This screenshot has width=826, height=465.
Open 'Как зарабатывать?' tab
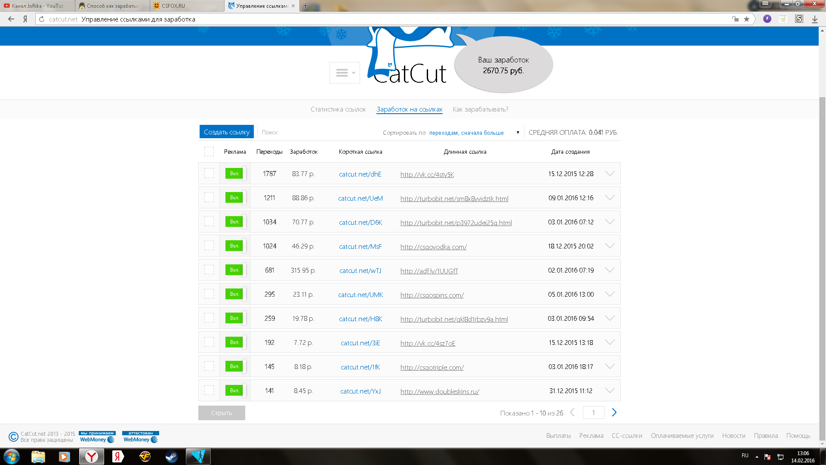click(x=481, y=109)
